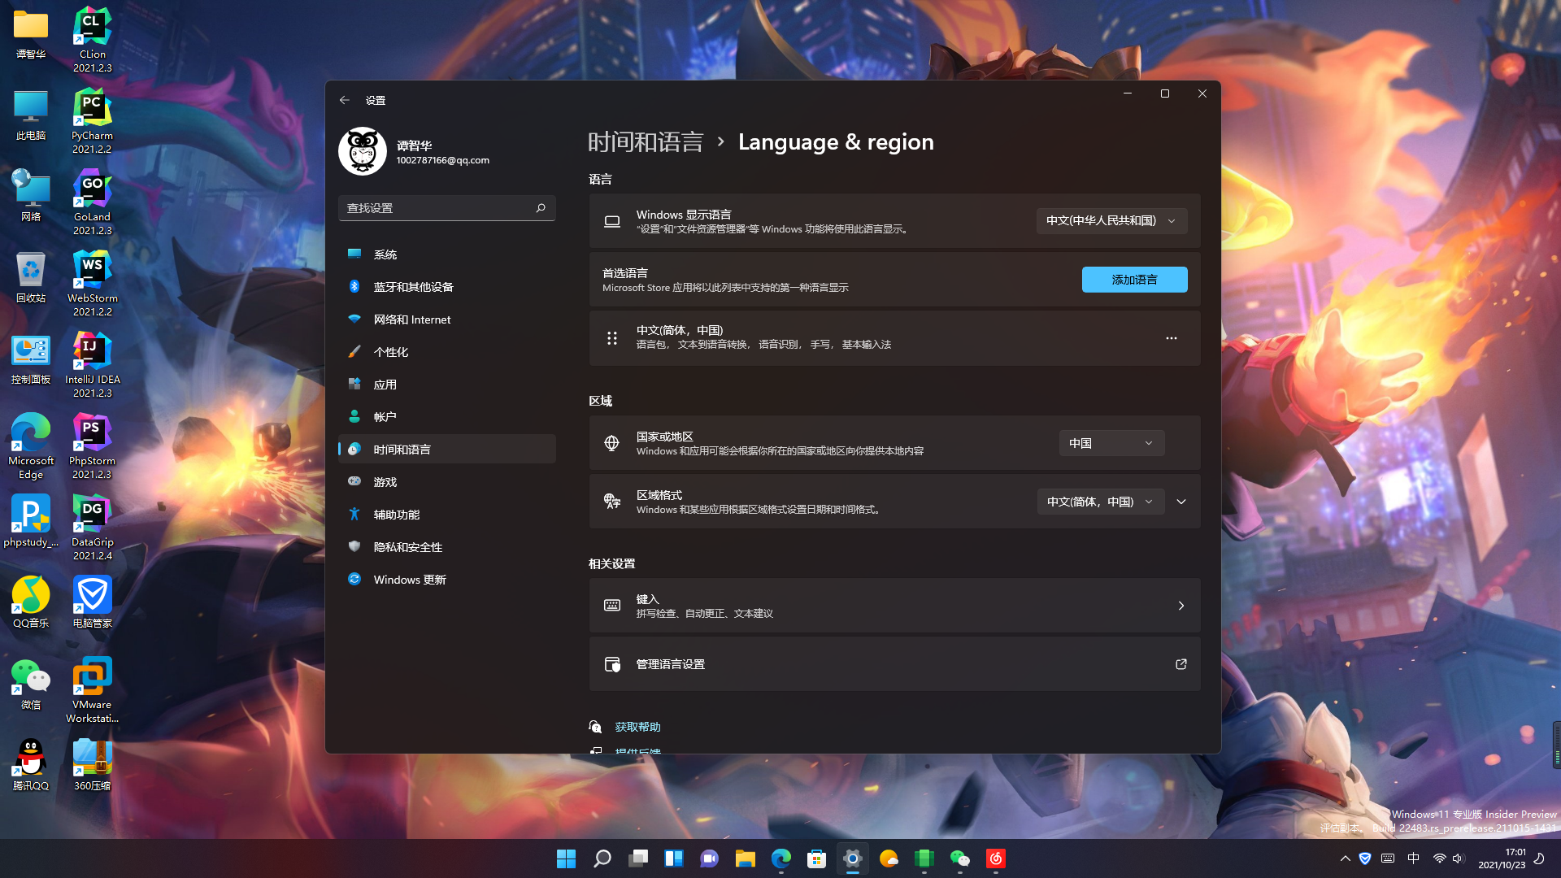Open 网络和 Internet settings category

(447, 319)
